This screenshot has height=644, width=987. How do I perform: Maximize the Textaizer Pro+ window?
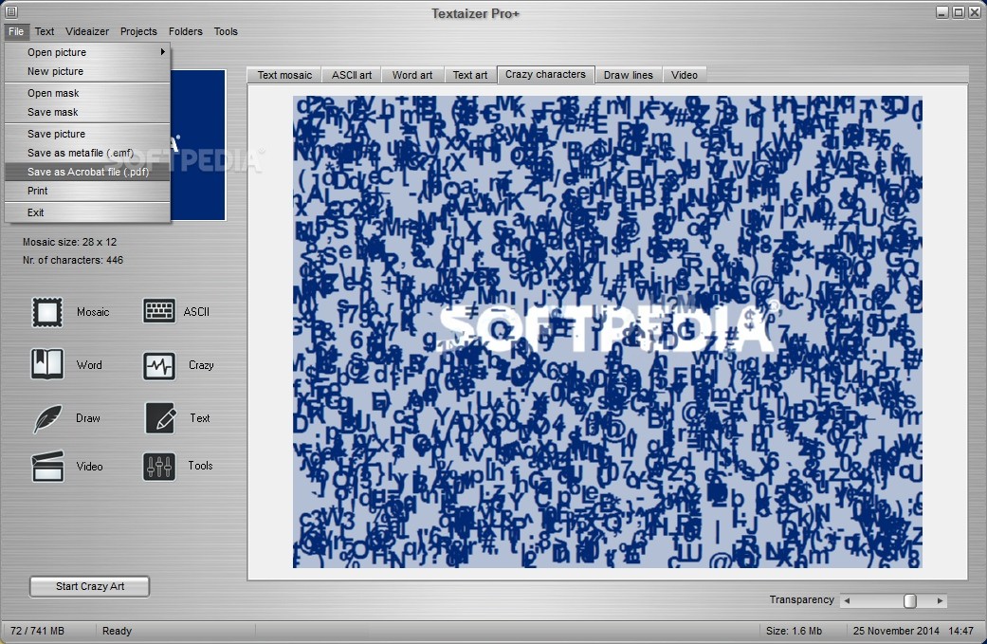pos(958,12)
